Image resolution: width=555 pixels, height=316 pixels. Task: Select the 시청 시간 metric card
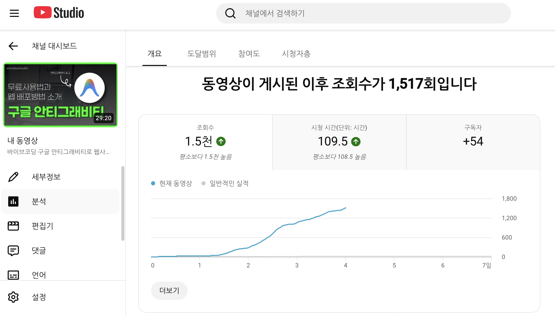click(x=339, y=142)
